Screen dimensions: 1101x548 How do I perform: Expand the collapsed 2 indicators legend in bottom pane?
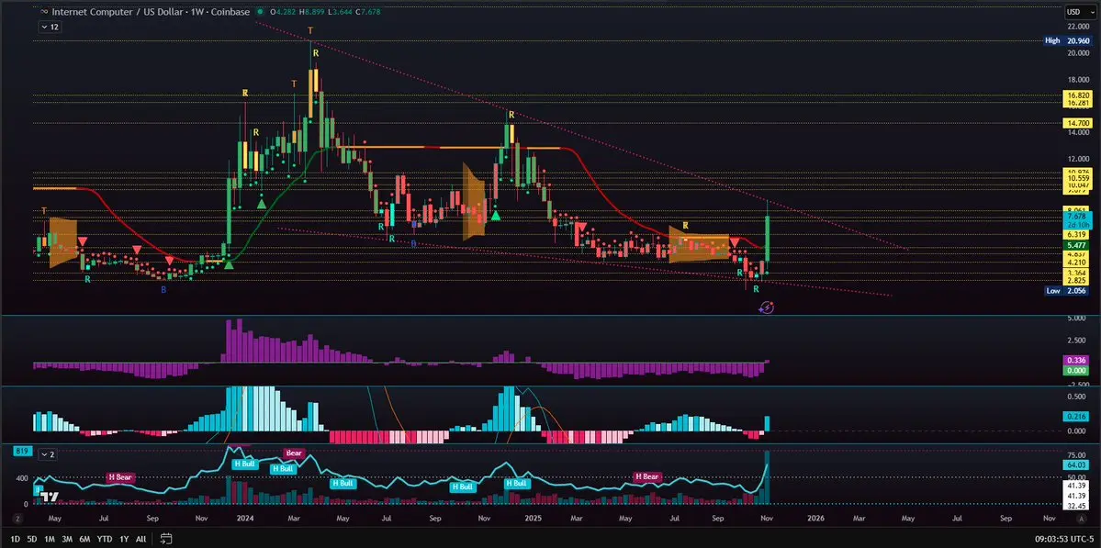click(x=49, y=454)
